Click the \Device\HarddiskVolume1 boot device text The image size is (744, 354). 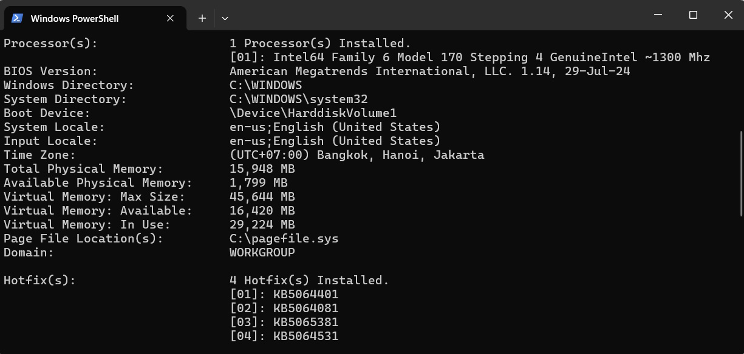(x=313, y=113)
